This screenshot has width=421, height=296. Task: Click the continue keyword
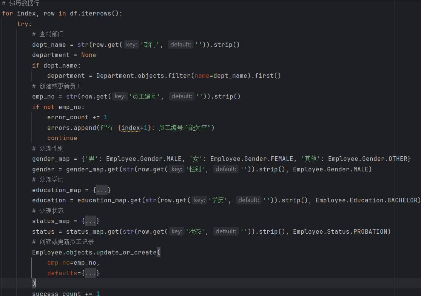click(62, 138)
